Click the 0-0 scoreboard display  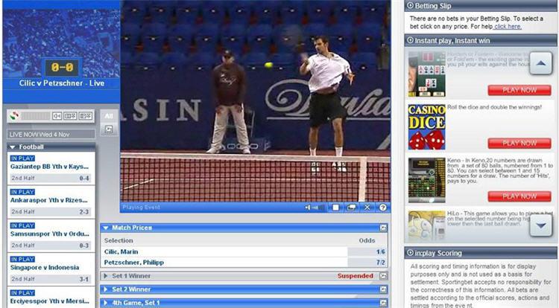tap(62, 67)
